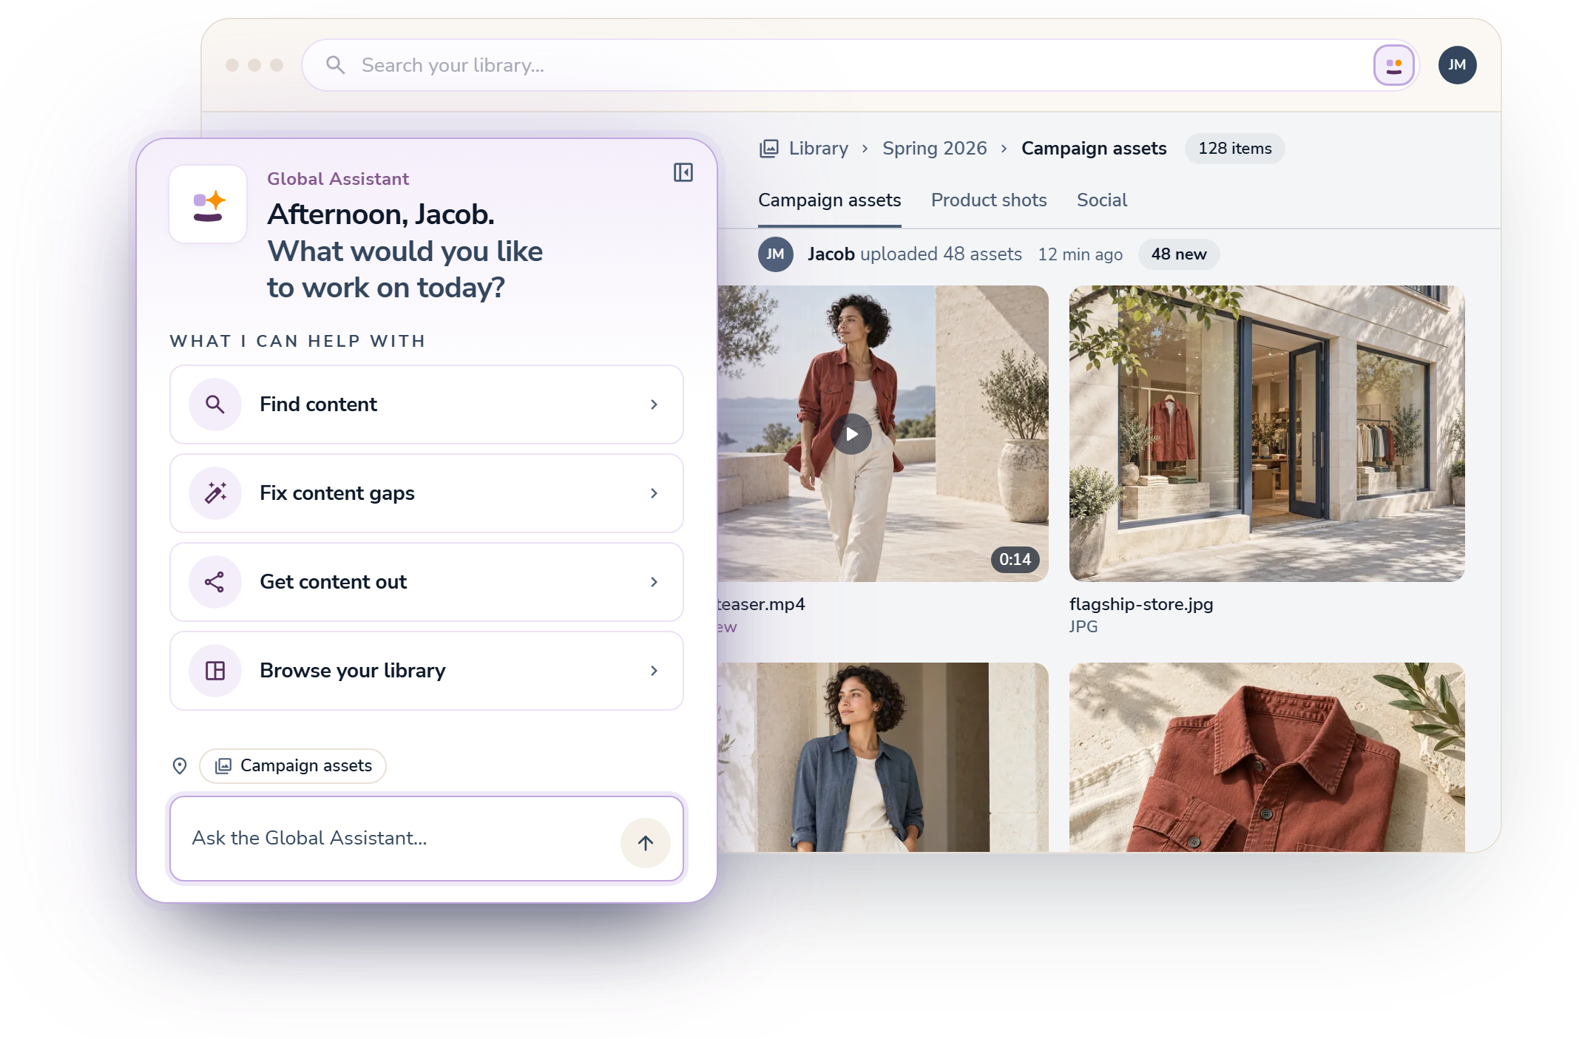
Task: Click the 0:14 duration badge on video
Action: point(1015,560)
